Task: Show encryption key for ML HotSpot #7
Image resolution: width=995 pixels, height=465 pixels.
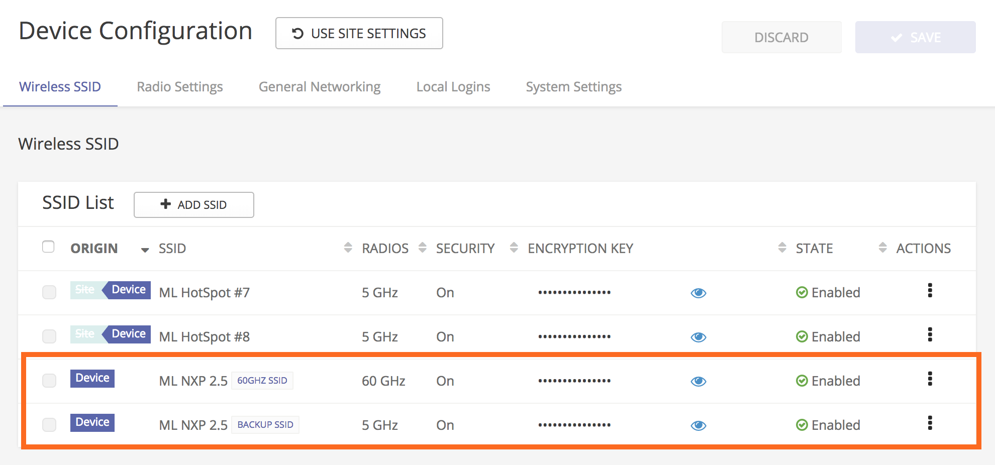Action: click(698, 293)
